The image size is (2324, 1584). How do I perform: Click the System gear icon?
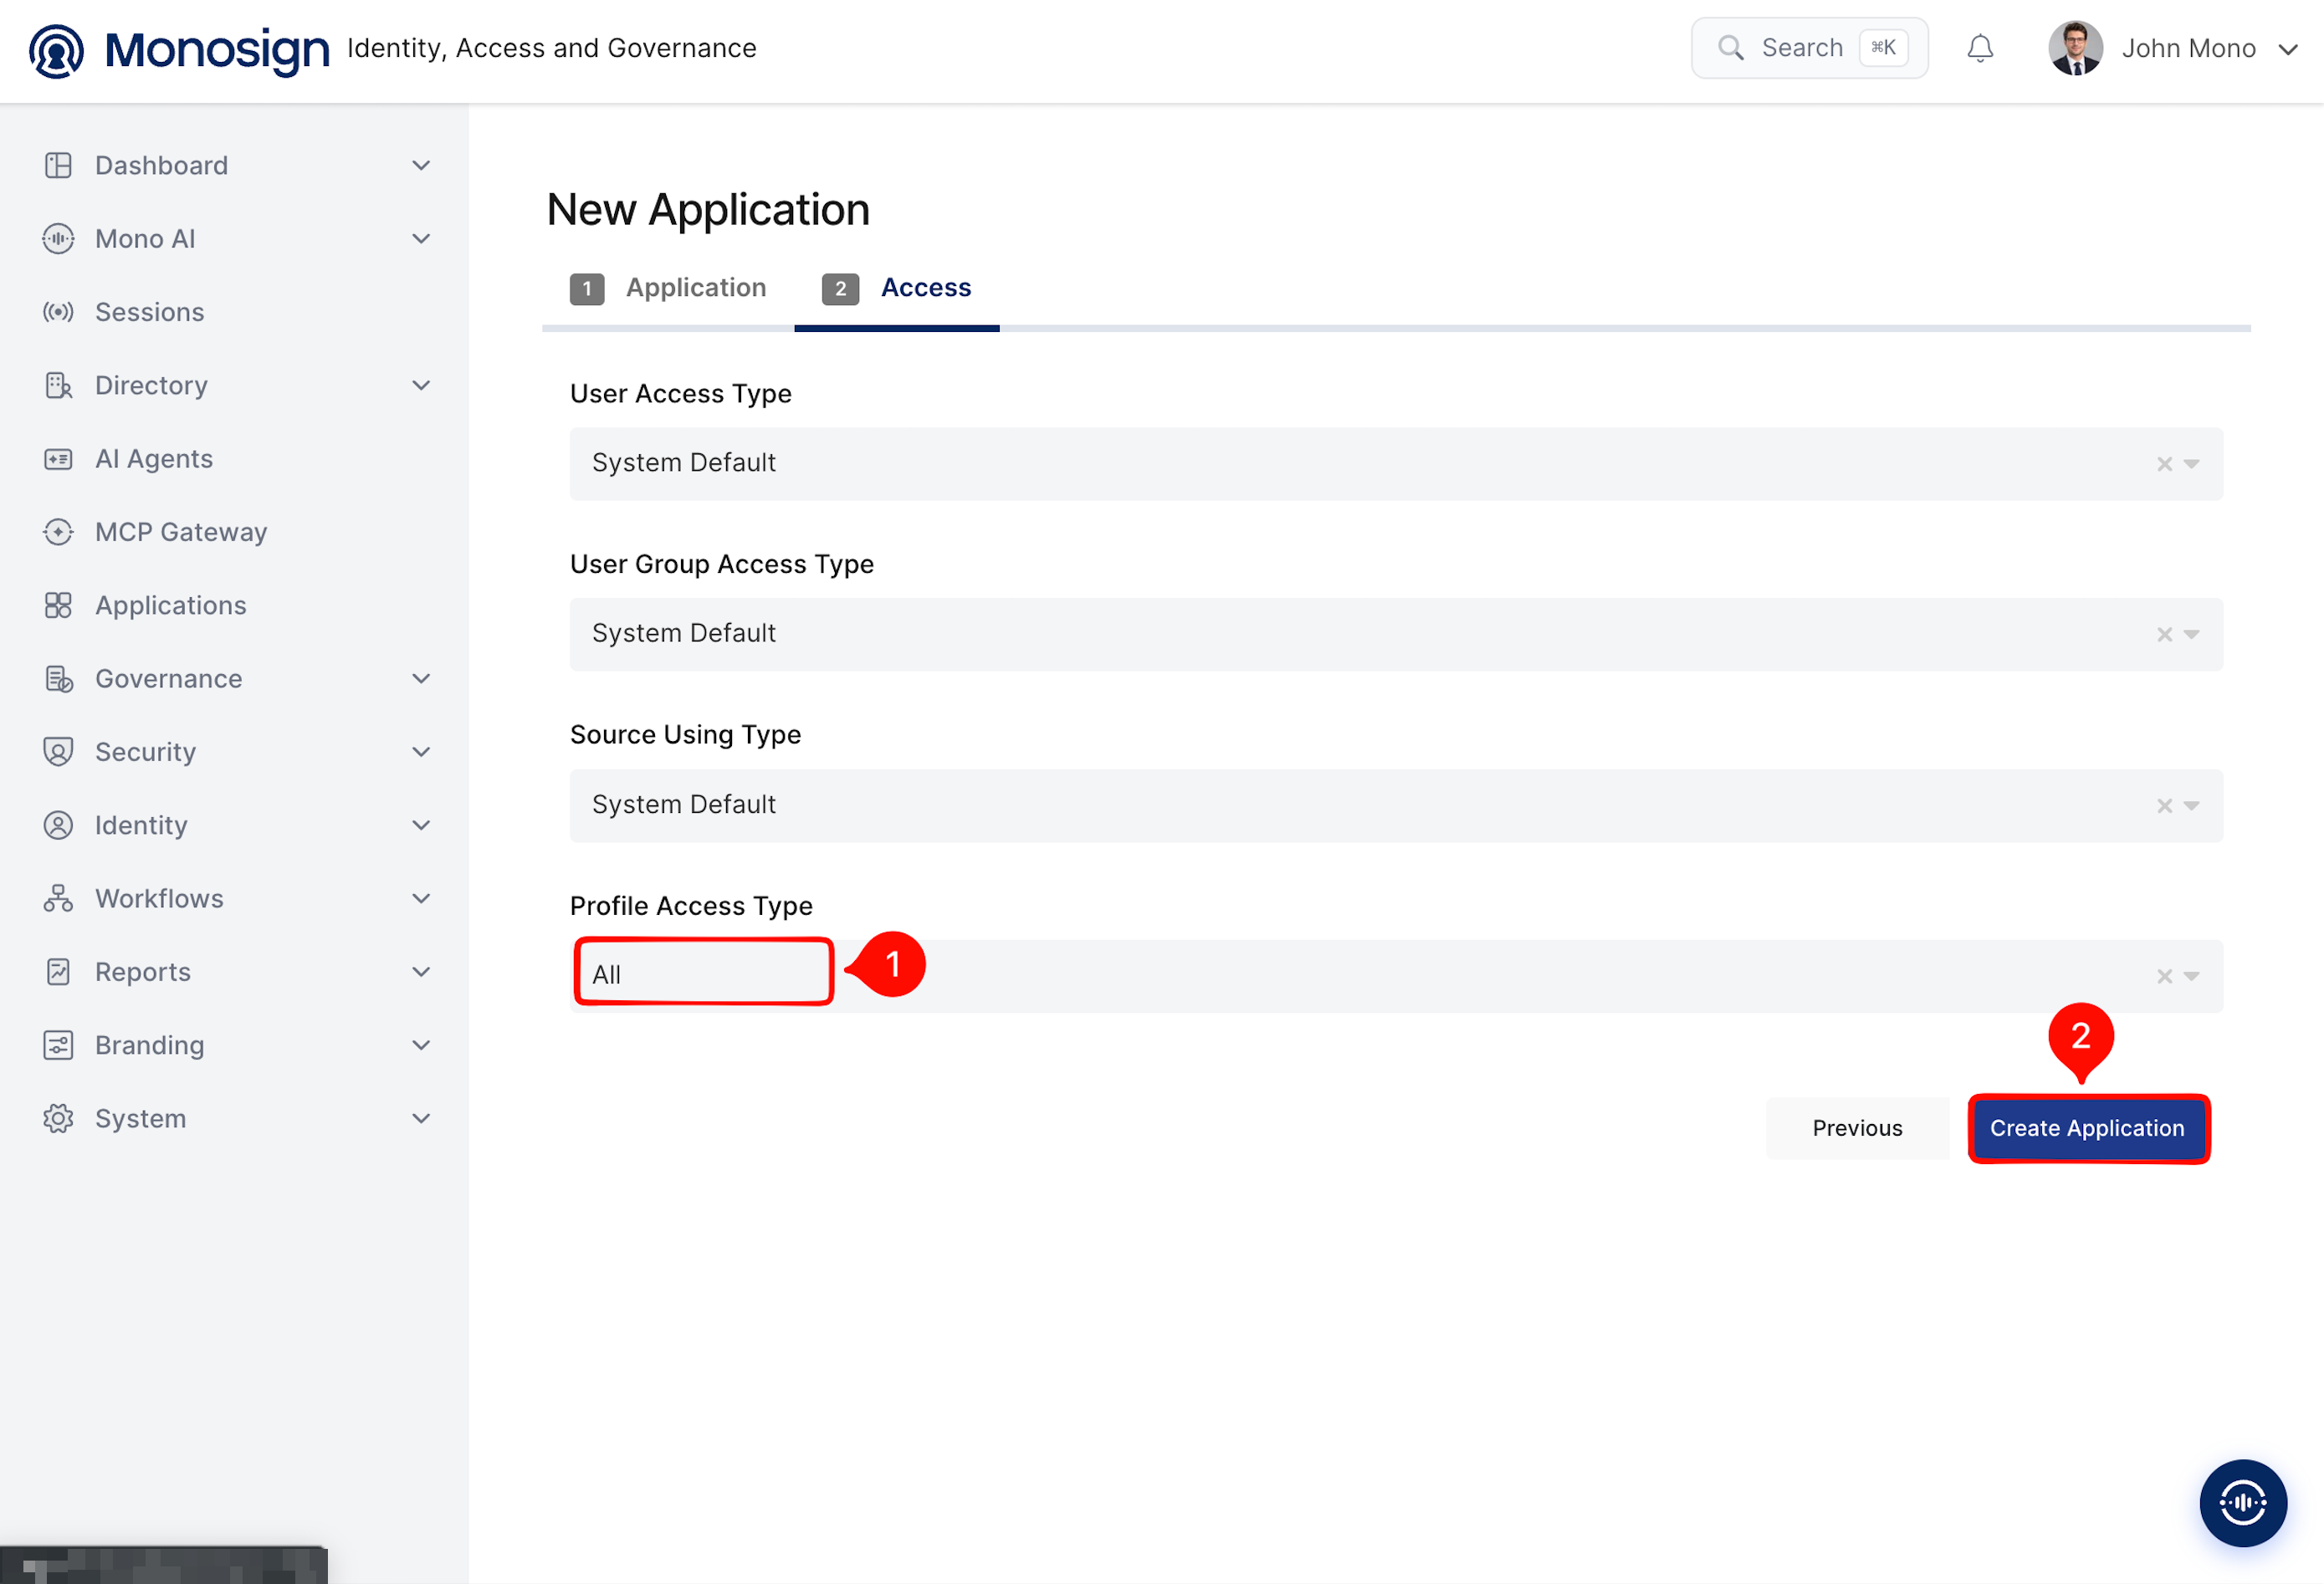pyautogui.click(x=58, y=1118)
